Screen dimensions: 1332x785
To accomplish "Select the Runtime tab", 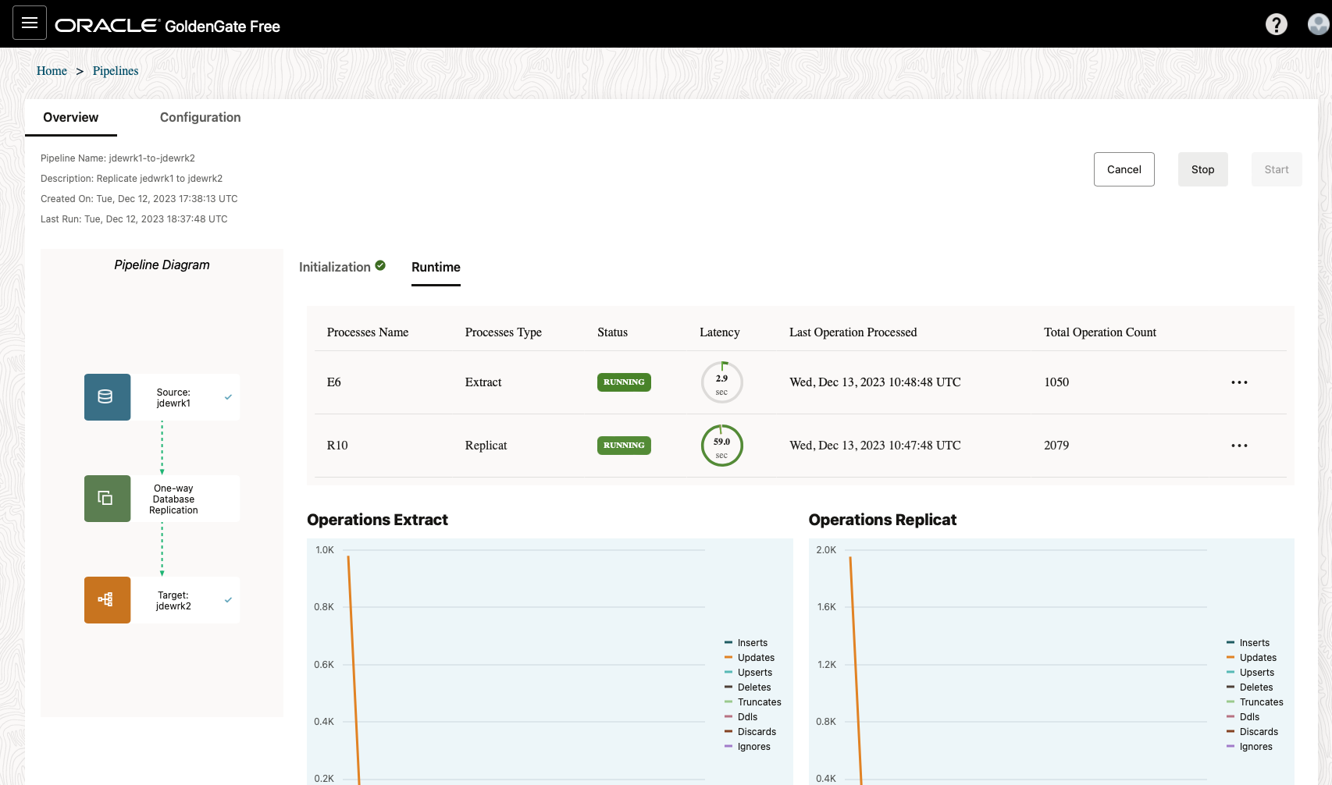I will (436, 267).
